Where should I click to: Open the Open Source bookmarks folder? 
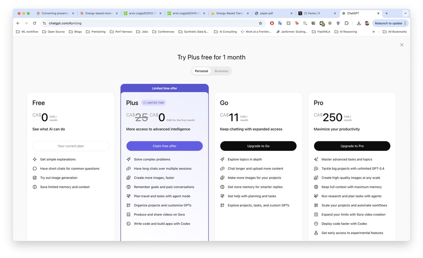click(x=53, y=31)
